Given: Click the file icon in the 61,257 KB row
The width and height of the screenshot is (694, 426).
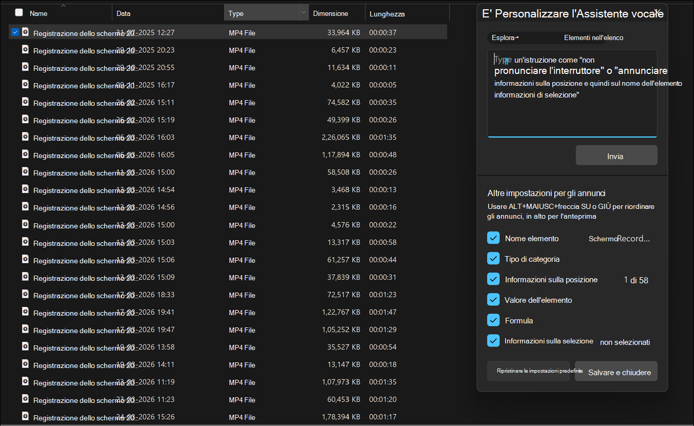Looking at the screenshot, I should tap(25, 259).
